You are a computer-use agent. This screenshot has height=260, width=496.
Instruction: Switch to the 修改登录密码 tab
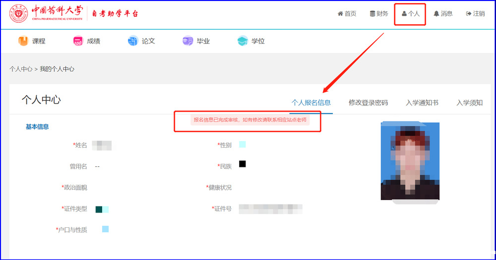pyautogui.click(x=368, y=103)
